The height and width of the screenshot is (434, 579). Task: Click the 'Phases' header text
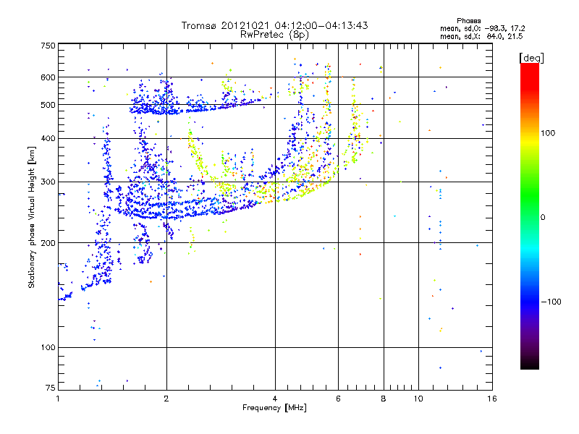[468, 21]
